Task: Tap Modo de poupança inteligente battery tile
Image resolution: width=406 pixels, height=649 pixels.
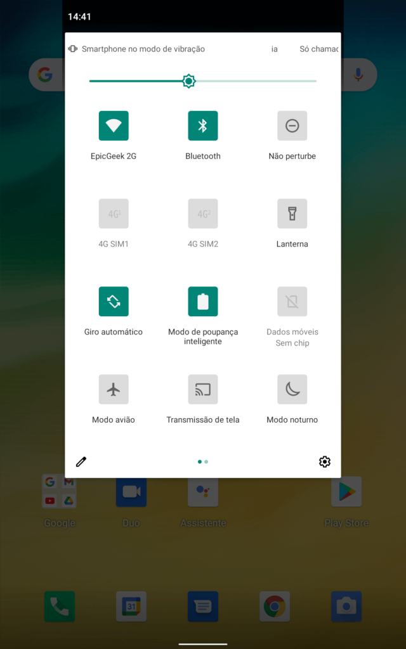Action: point(203,302)
